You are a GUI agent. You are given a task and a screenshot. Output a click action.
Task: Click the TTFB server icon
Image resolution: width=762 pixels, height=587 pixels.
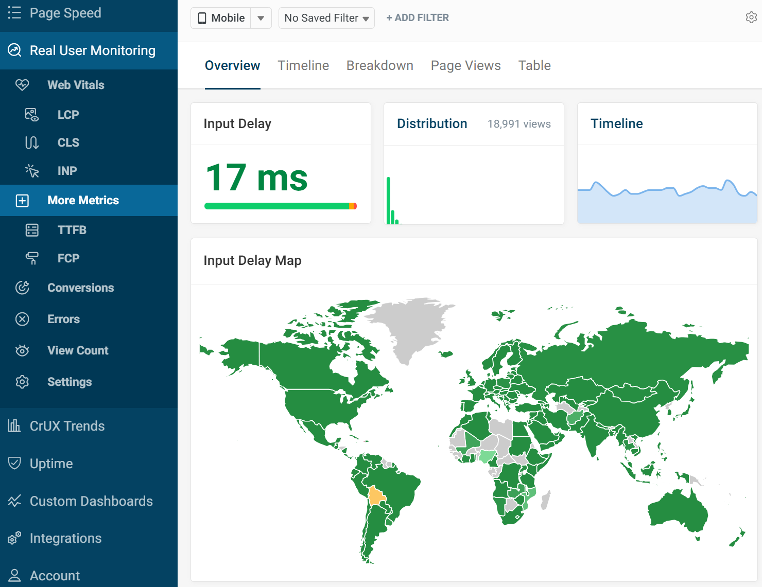coord(32,230)
